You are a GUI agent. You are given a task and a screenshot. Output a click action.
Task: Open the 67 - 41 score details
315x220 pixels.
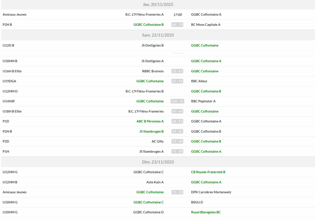click(x=177, y=81)
